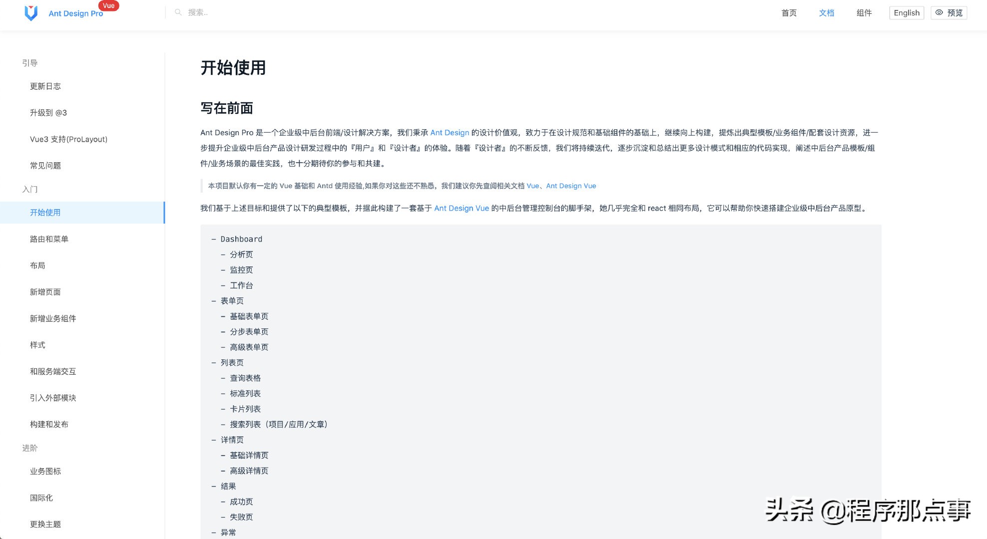Click the 进阶 sidebar group label
The width and height of the screenshot is (987, 539).
click(x=30, y=448)
